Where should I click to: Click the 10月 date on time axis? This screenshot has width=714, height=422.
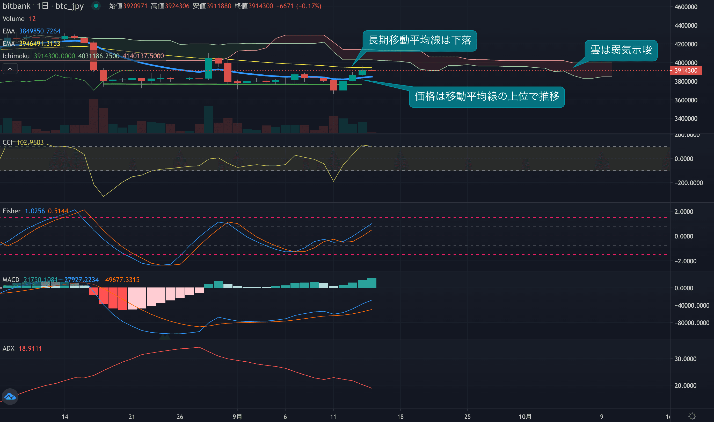point(525,417)
